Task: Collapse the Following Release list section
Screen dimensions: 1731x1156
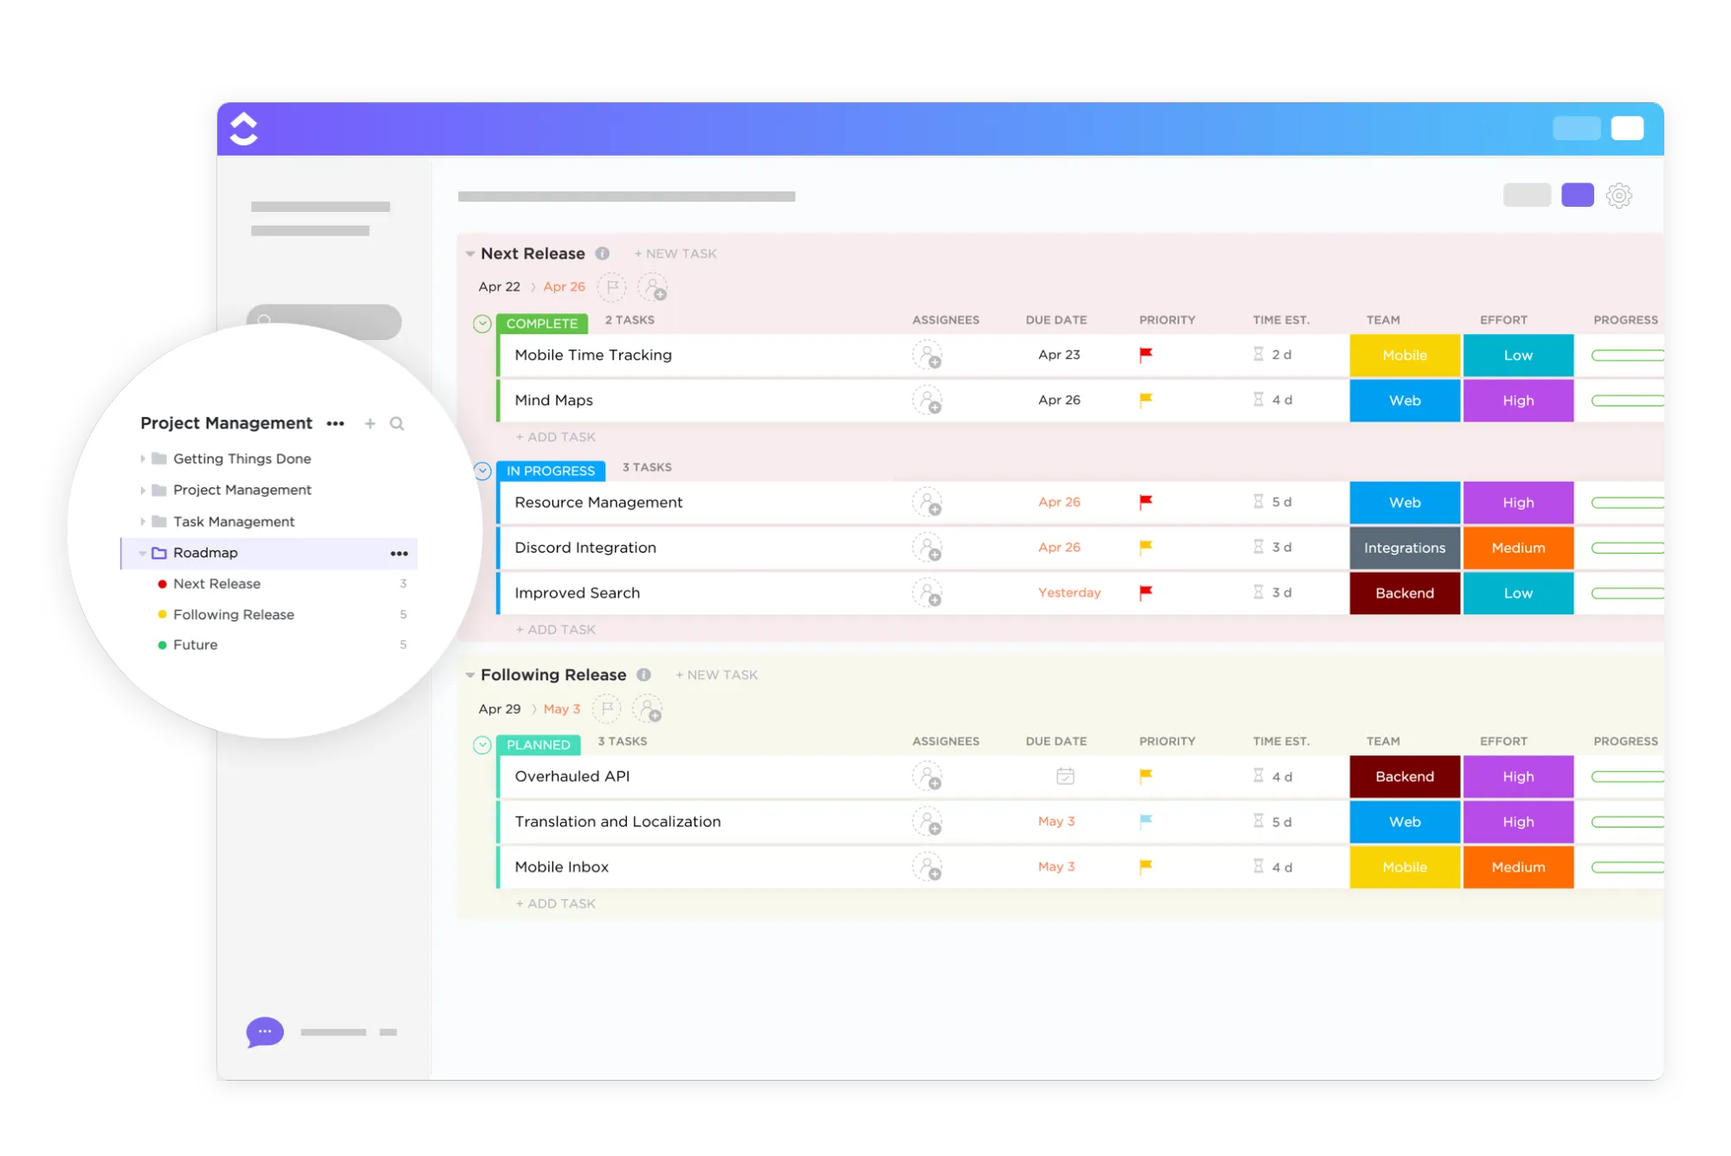Action: coord(470,675)
